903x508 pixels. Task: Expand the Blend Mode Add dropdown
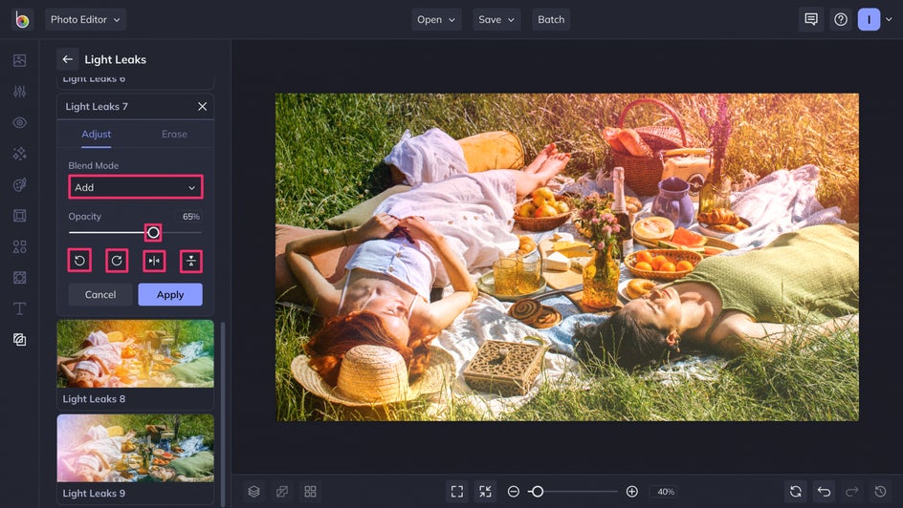click(135, 187)
